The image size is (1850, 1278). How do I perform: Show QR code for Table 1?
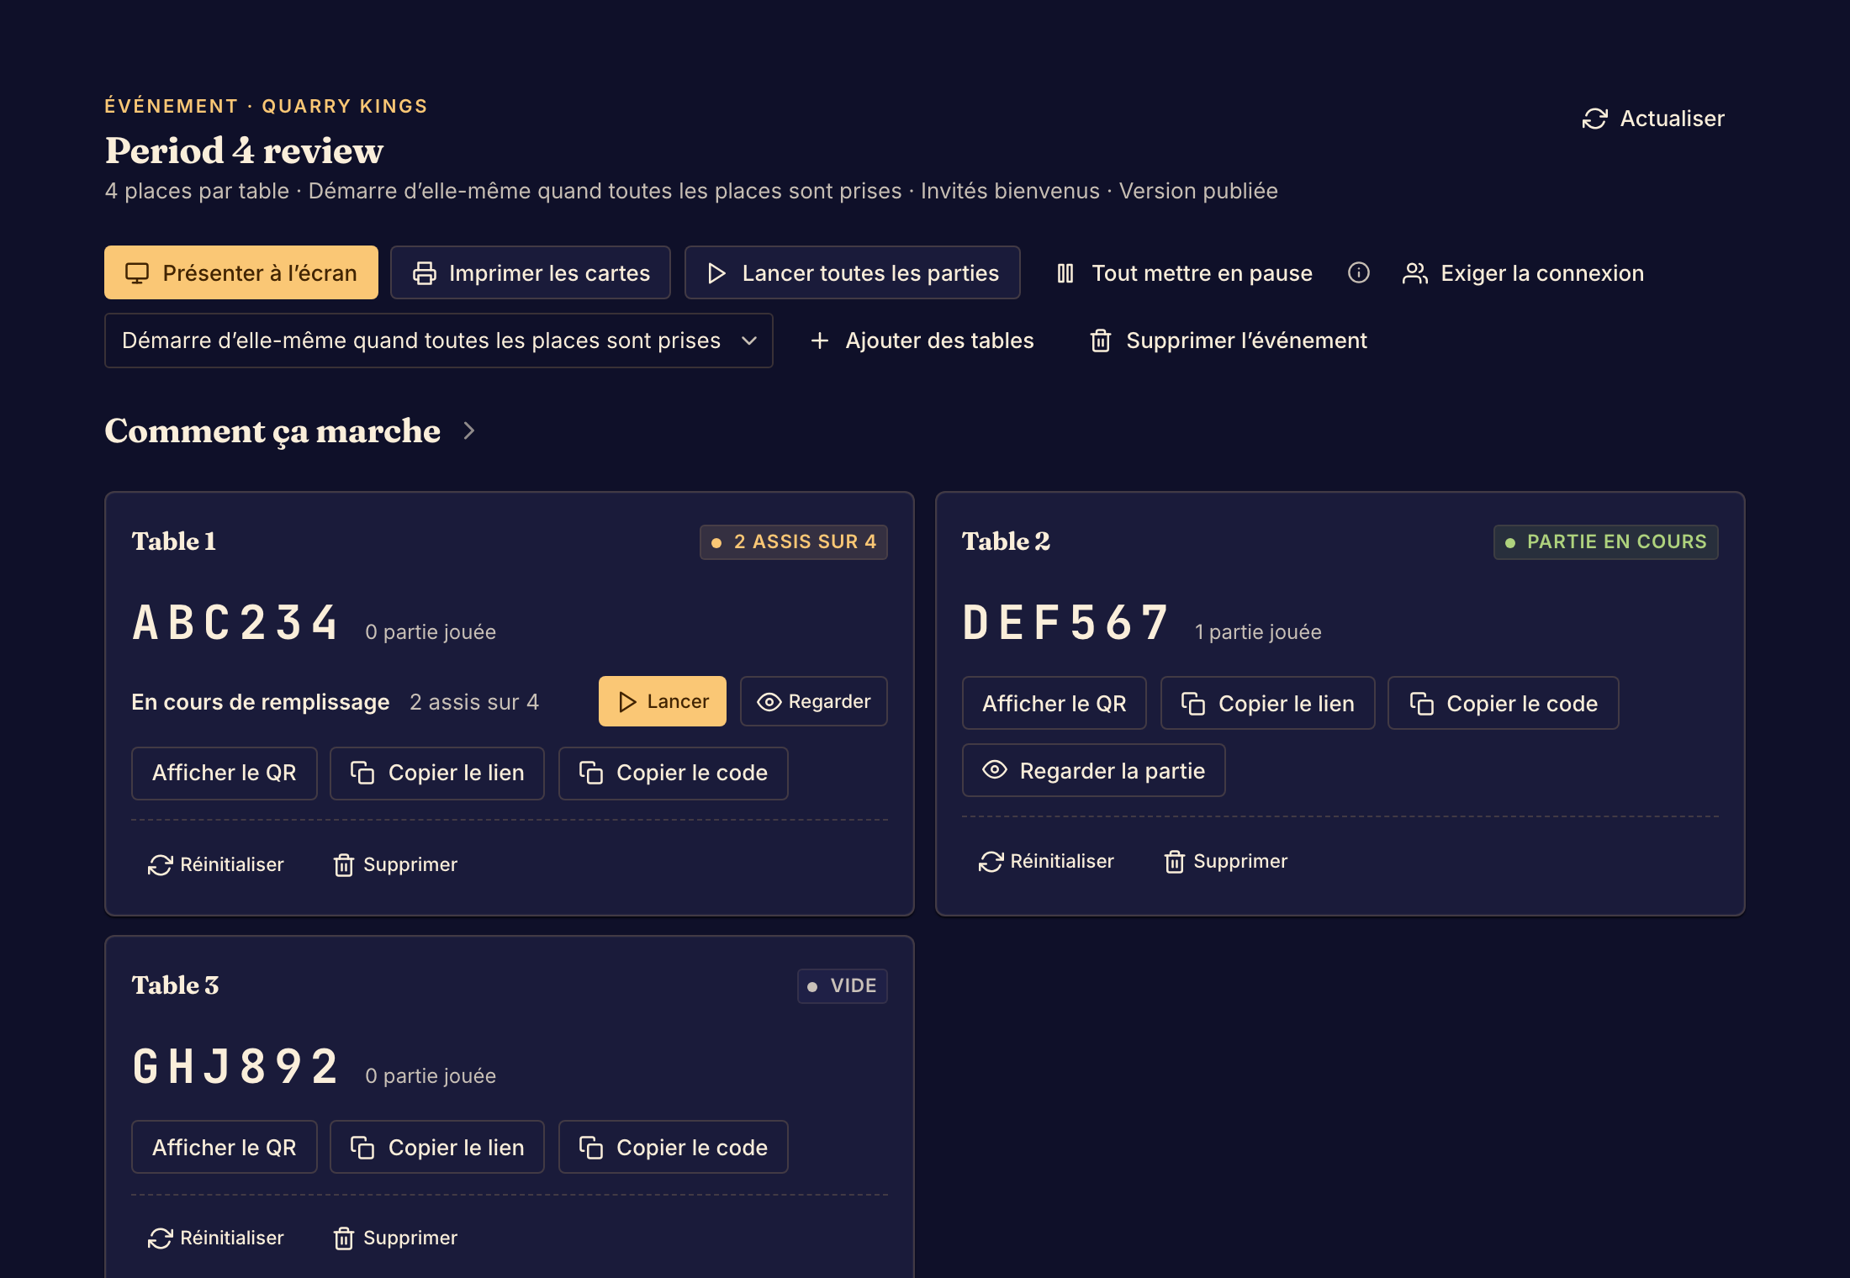coord(225,773)
